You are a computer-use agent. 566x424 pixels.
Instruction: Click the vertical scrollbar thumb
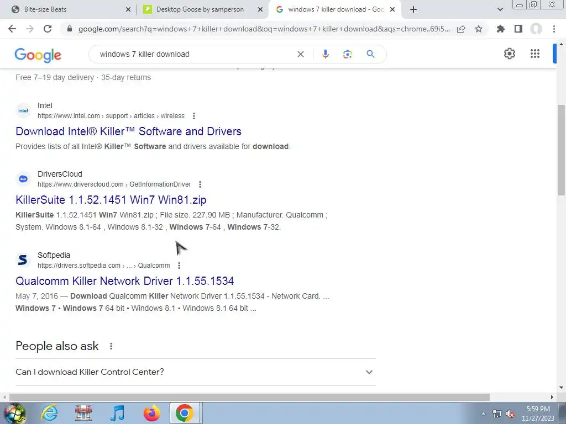tap(561, 150)
